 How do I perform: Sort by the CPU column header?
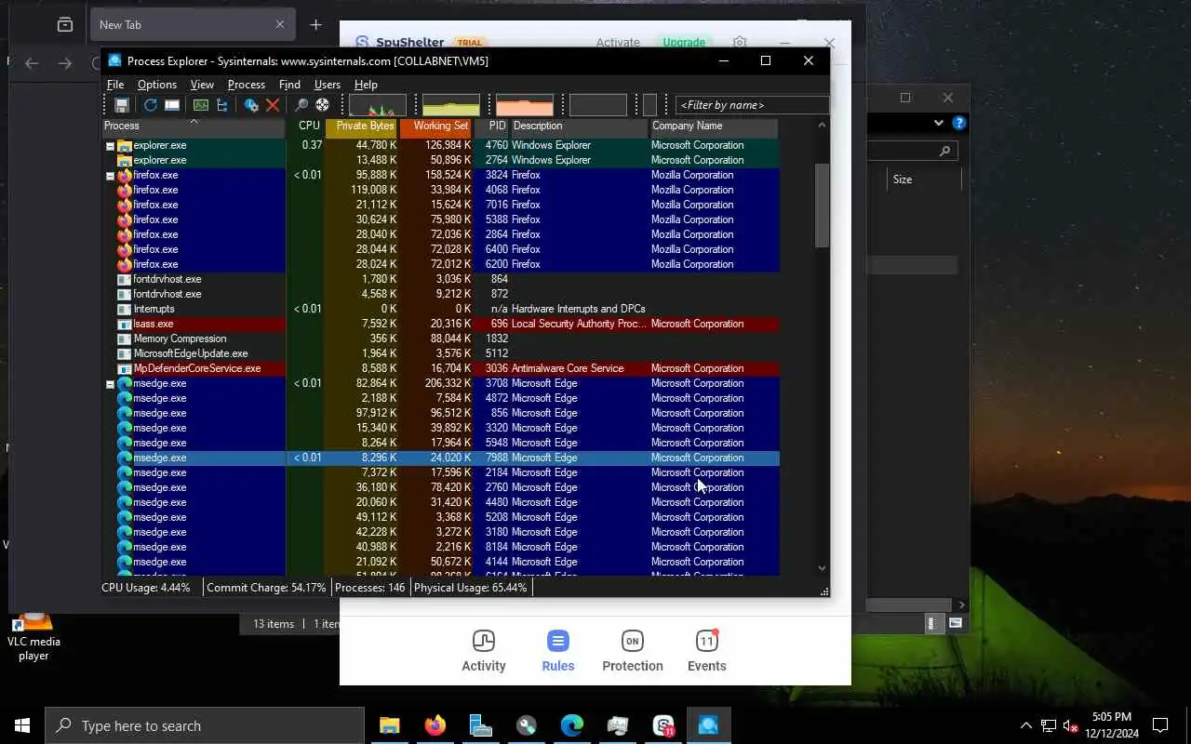pyautogui.click(x=306, y=126)
